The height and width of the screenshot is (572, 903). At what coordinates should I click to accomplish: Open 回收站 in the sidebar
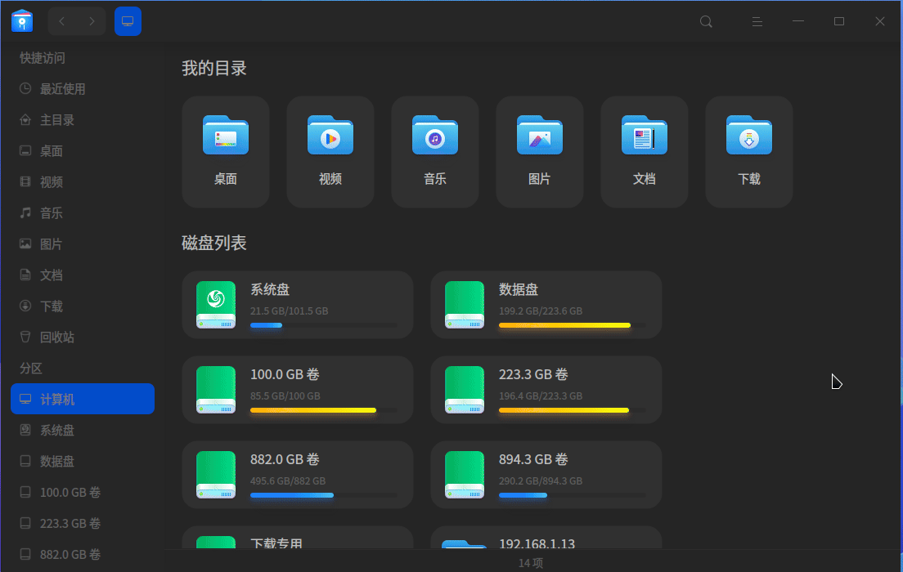point(83,337)
